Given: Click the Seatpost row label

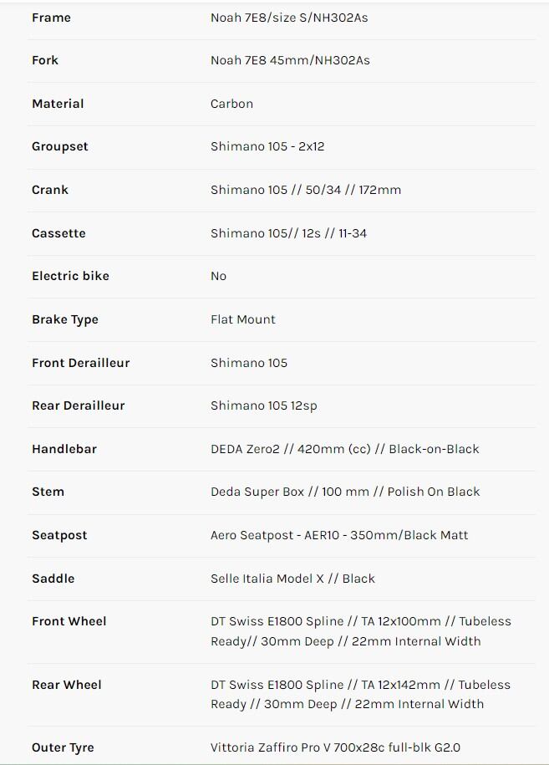Looking at the screenshot, I should (x=59, y=535).
